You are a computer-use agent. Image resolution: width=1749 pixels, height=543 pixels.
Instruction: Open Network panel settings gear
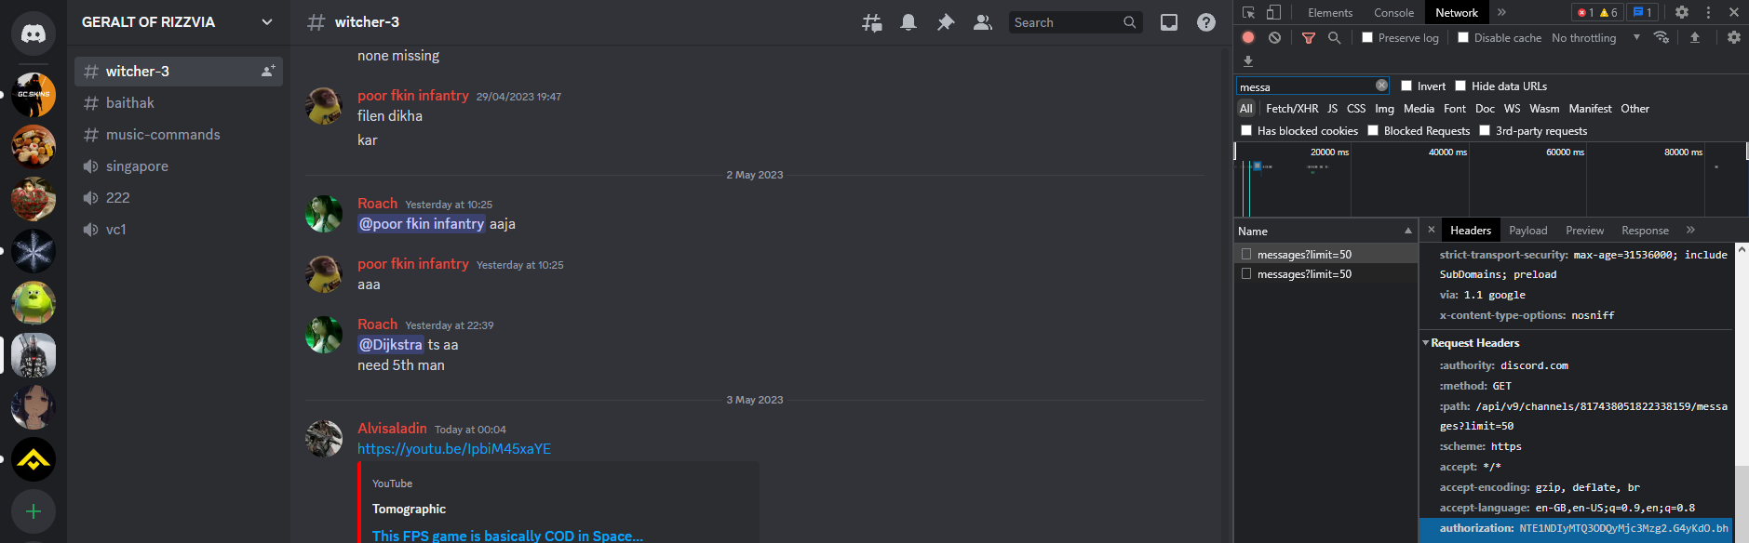[x=1733, y=37]
